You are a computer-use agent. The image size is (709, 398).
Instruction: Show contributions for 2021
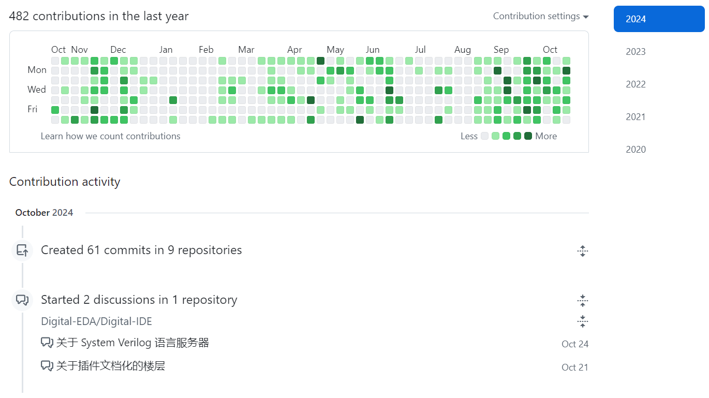tap(636, 117)
